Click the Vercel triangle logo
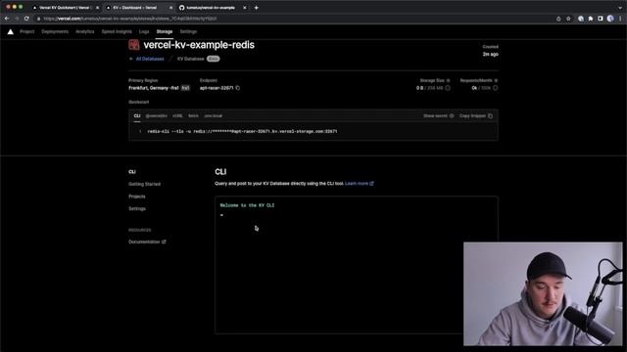Image resolution: width=627 pixels, height=352 pixels. coord(11,31)
